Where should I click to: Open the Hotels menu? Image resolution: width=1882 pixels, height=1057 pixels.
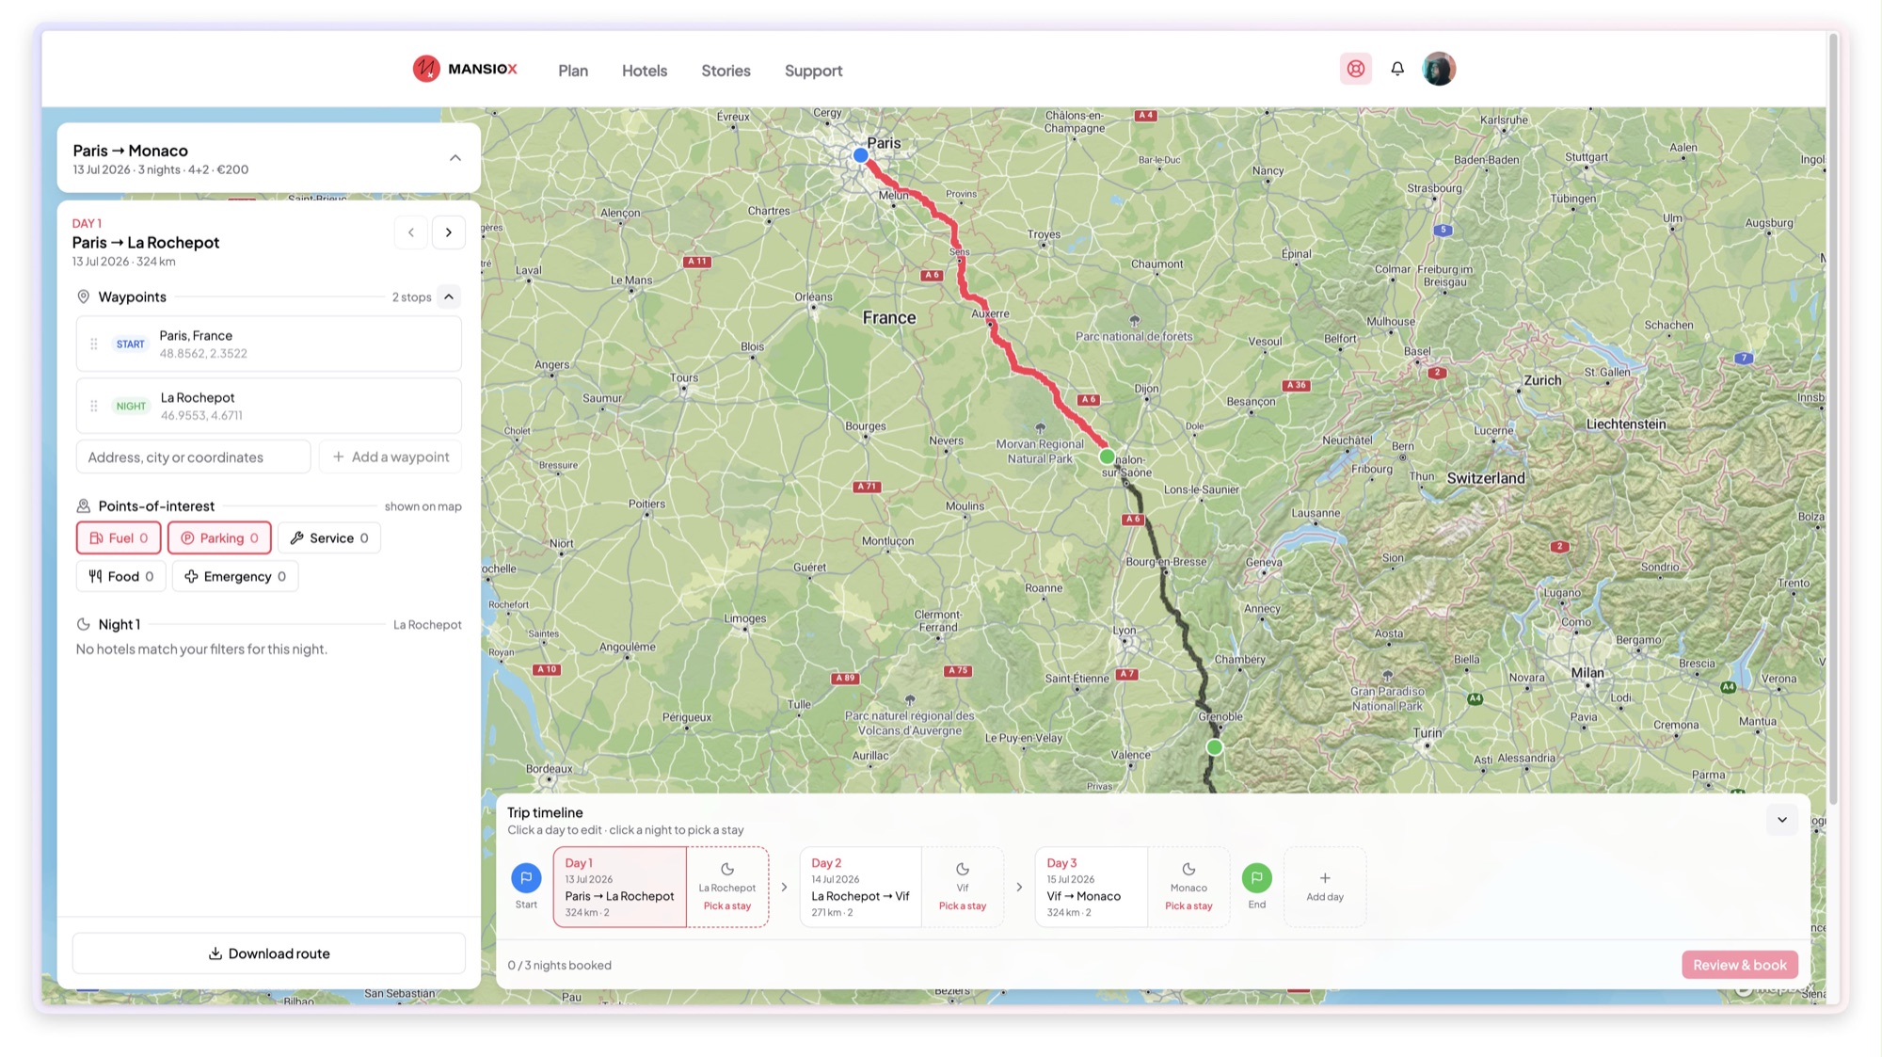pyautogui.click(x=645, y=71)
